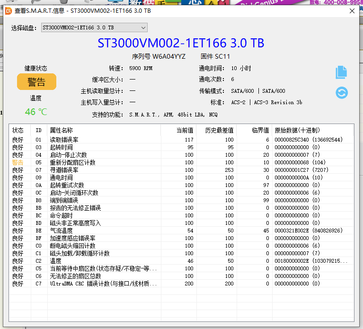Select the UltraDMA CRC 错误计数 row
Image resolution: width=363 pixels, height=329 pixels.
click(182, 284)
